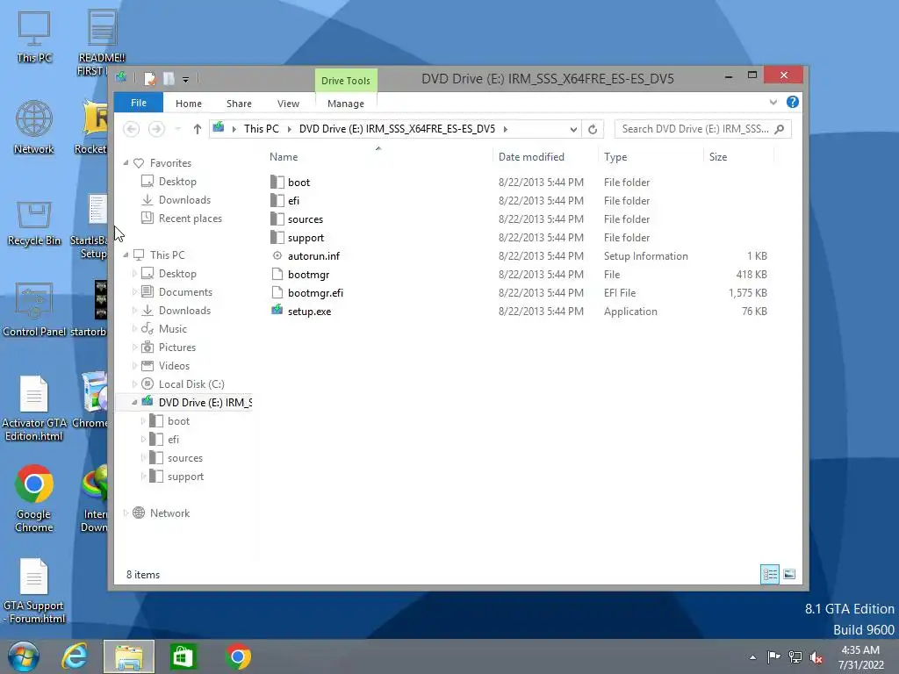This screenshot has width=899, height=674.
Task: Expand Local Disk (C:) tree node
Action: [134, 384]
